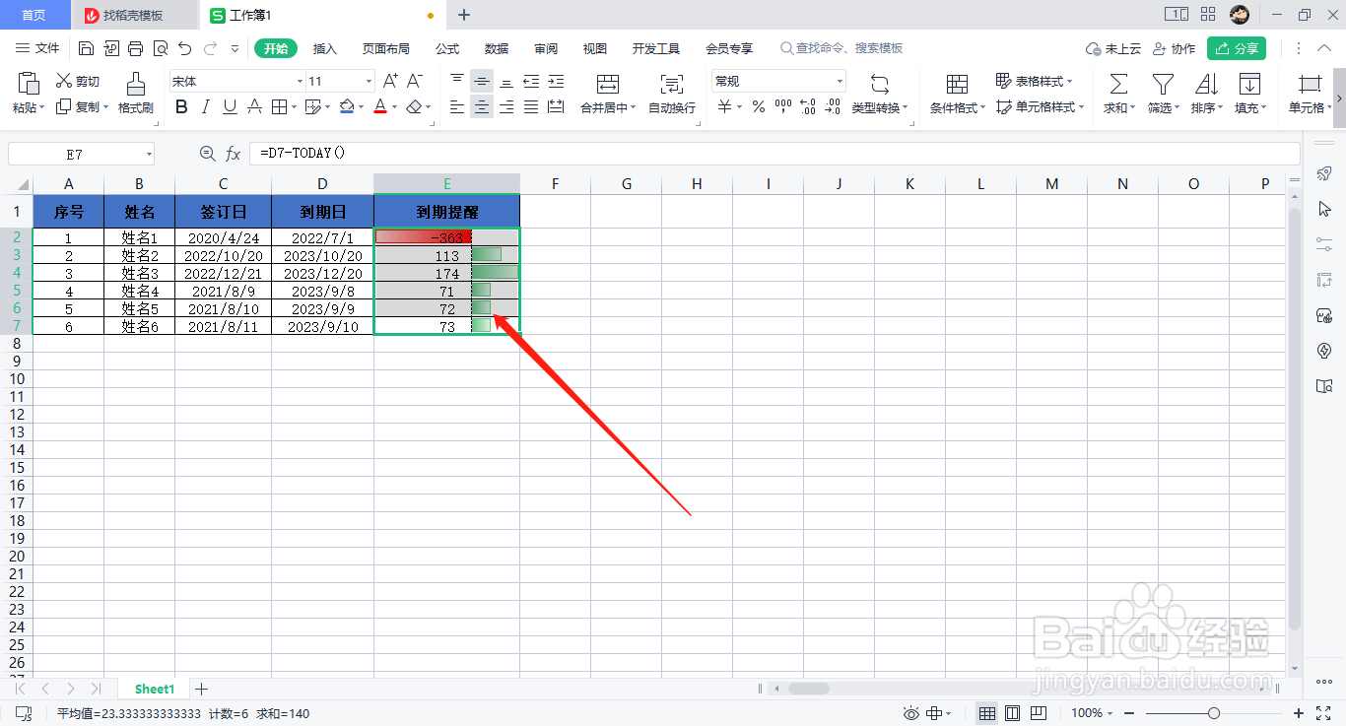Expand the Merge and Center (合并居中) dropdown
Screen dimensions: 1346x726
(x=633, y=107)
